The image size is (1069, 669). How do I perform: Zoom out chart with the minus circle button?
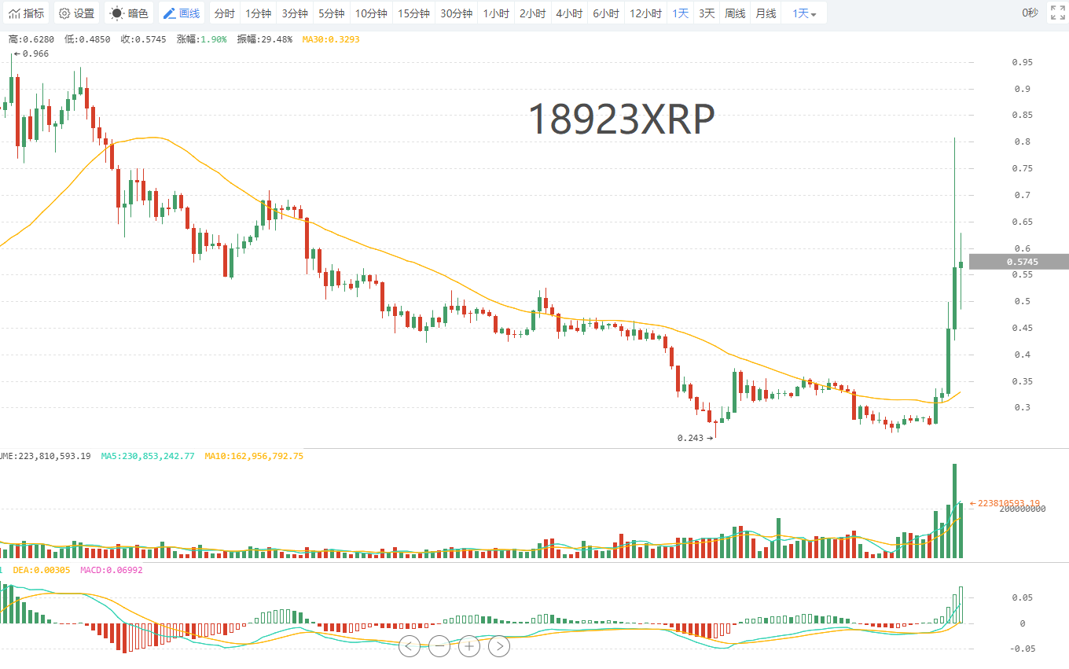[439, 646]
